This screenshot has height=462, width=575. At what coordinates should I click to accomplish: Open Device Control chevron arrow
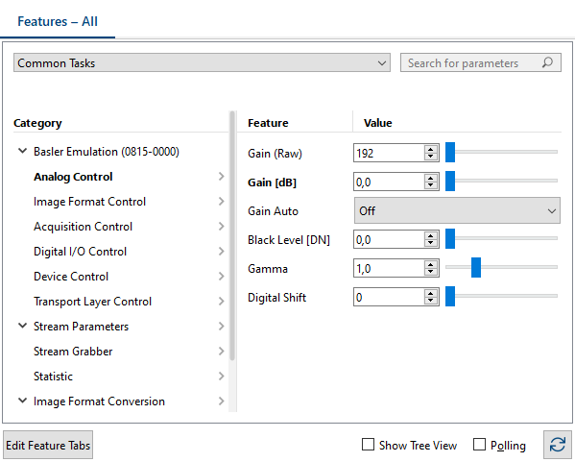click(221, 277)
